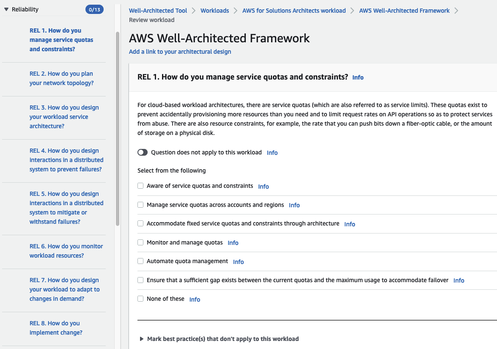
Task: Open Info for Monitor and manage quotas
Action: tap(233, 243)
